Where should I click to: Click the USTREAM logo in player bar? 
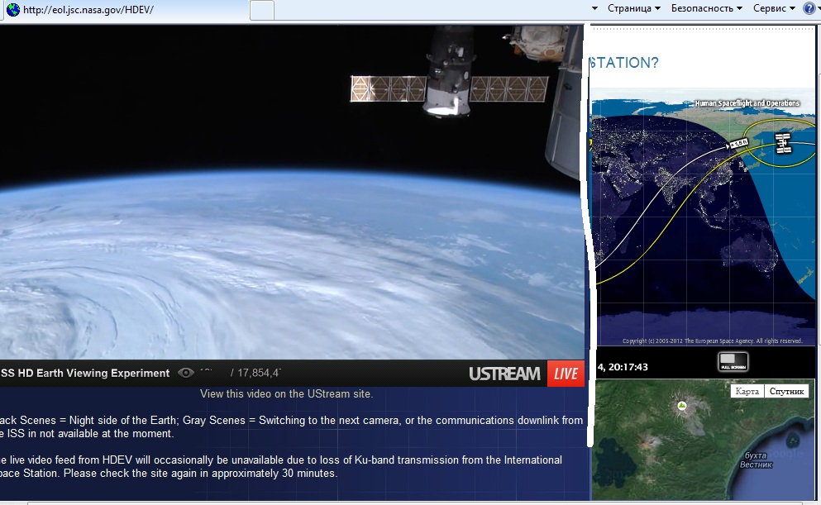(x=504, y=374)
